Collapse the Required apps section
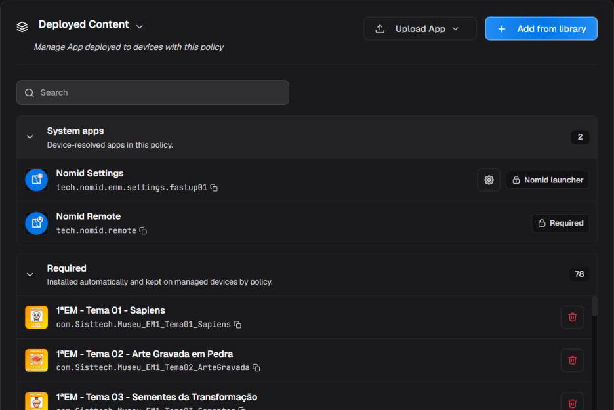The height and width of the screenshot is (410, 614). (x=30, y=274)
